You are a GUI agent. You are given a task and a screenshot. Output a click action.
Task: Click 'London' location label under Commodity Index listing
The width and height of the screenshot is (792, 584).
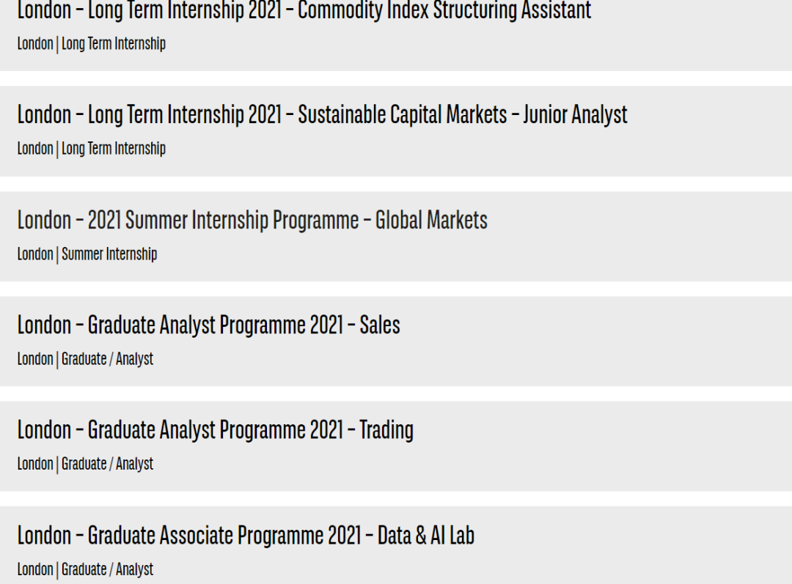pos(35,44)
